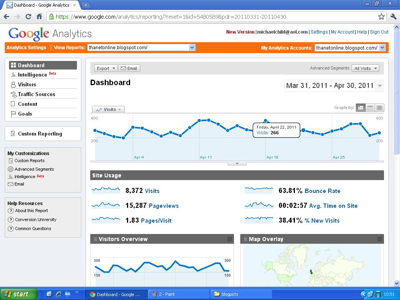Click the browser Forward arrow
The width and height of the screenshot is (400, 300).
17,17
